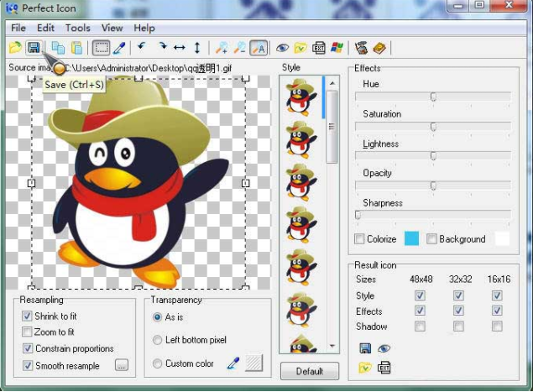The height and width of the screenshot is (392, 533).
Task: Click the Default button
Action: [x=310, y=371]
